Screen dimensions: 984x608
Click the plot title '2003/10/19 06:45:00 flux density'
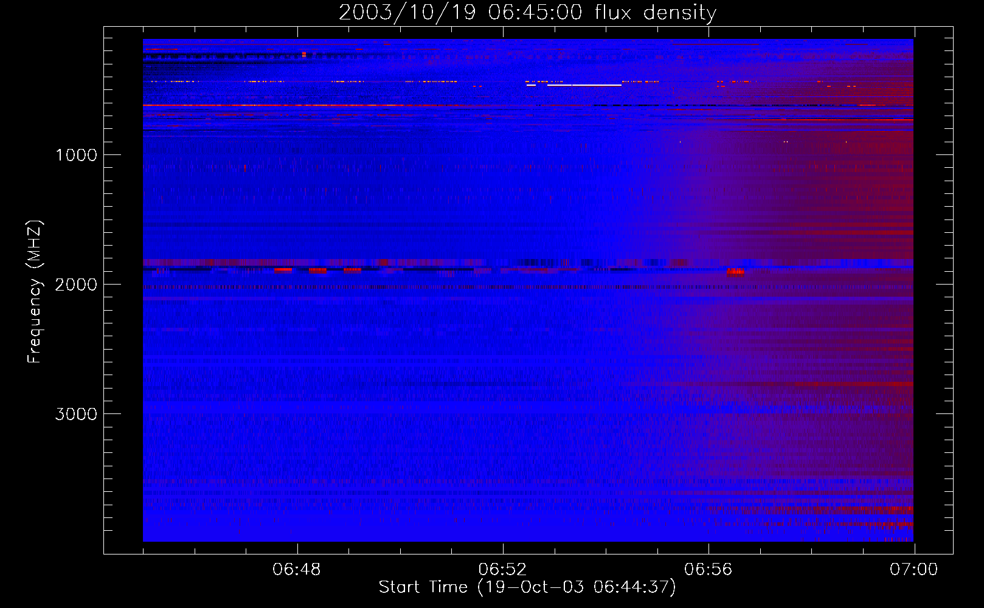pyautogui.click(x=527, y=12)
